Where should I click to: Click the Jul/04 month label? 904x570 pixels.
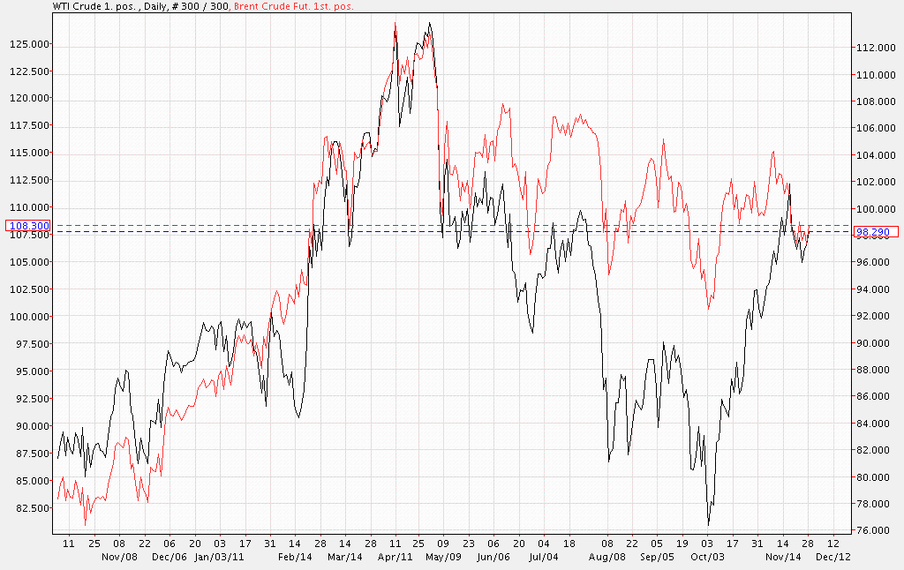pyautogui.click(x=543, y=557)
